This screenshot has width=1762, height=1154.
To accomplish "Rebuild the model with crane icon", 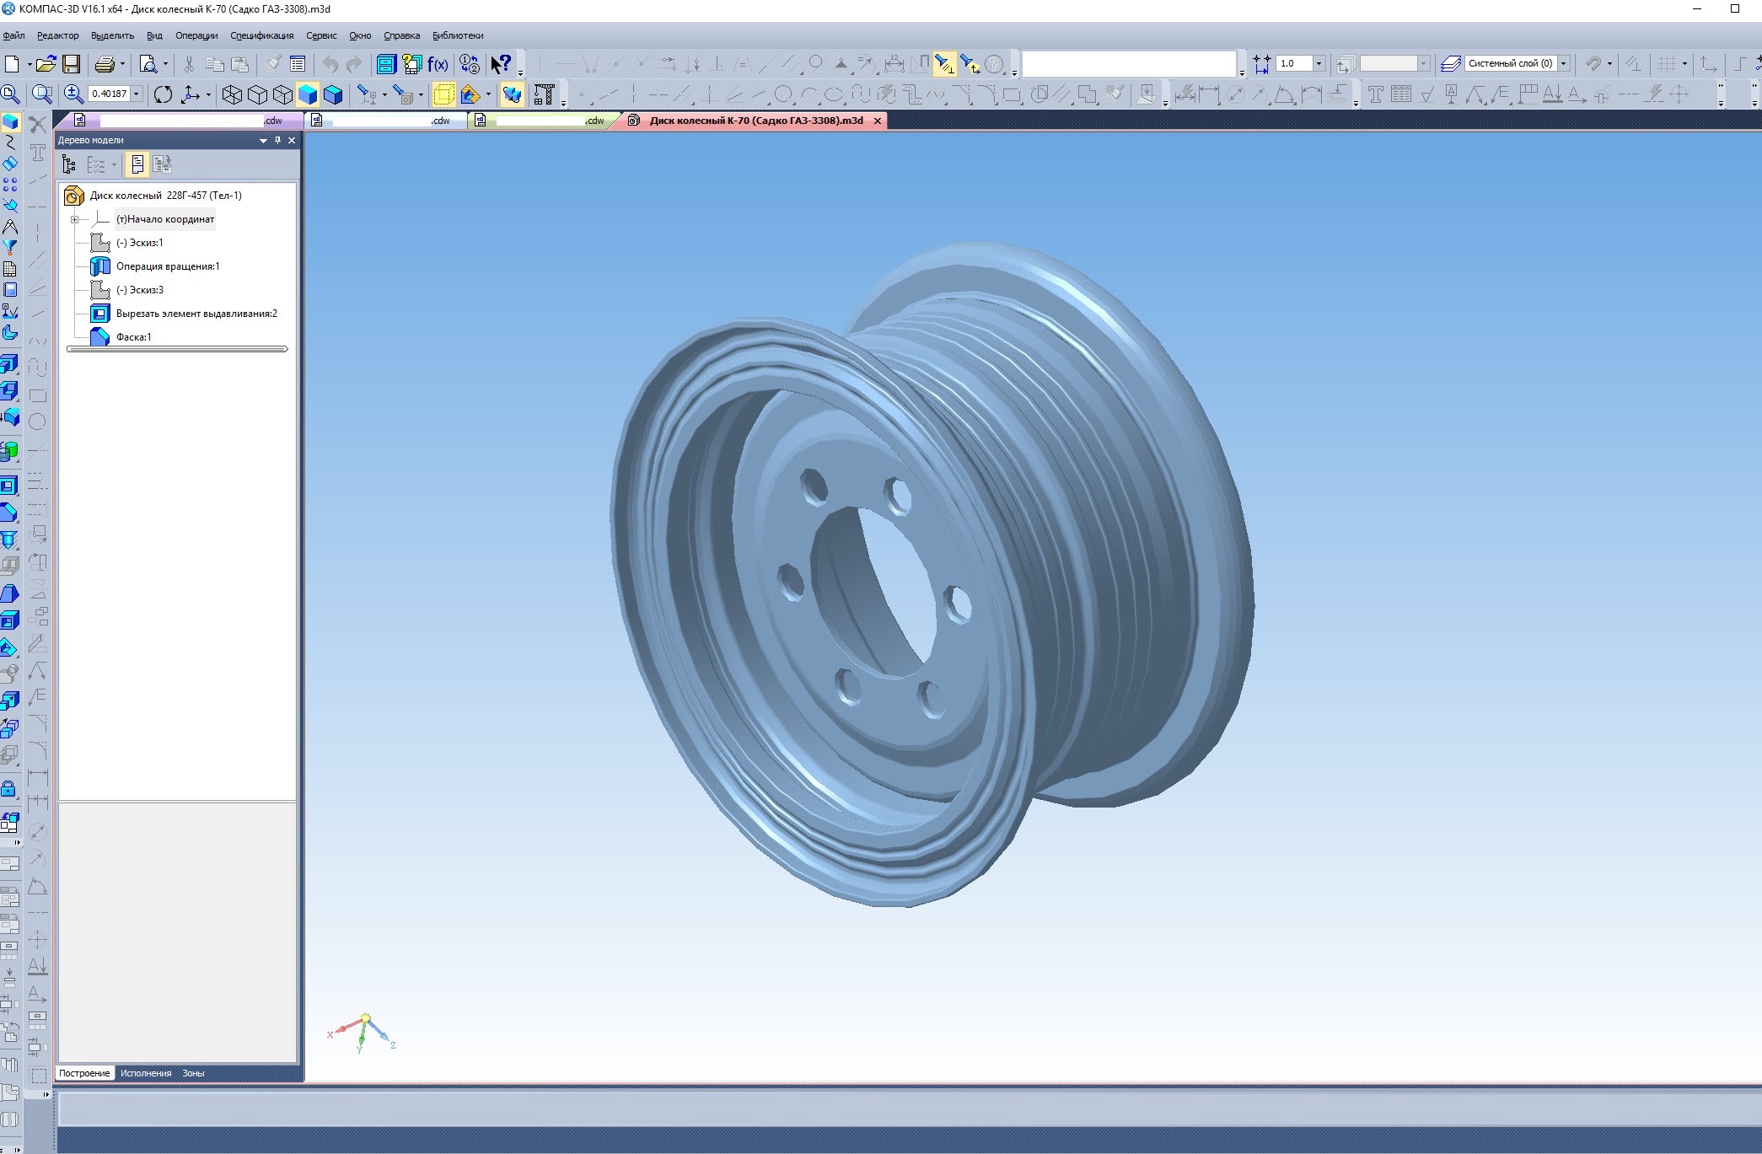I will click(x=545, y=94).
